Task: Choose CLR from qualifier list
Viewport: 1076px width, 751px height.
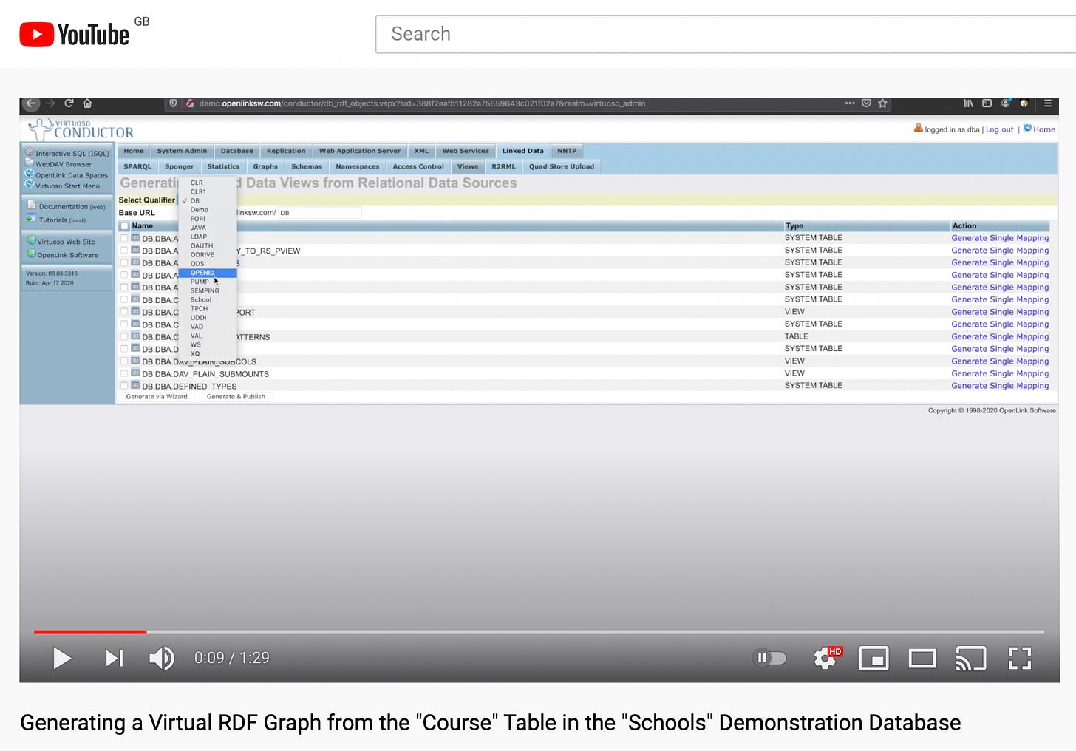Action: point(208,183)
